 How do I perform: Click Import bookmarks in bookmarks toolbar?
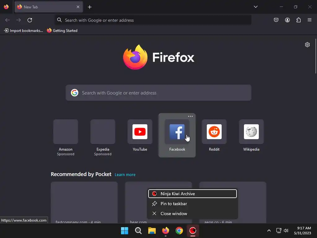click(x=24, y=31)
